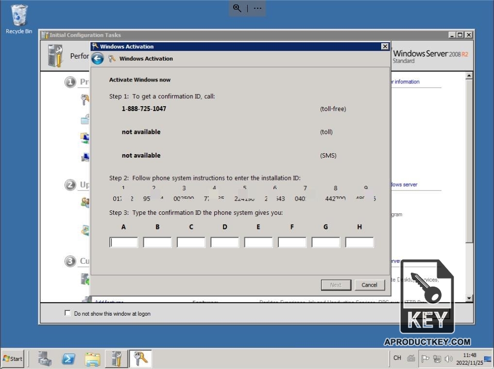Open the Recycle Bin on desktop

tap(19, 19)
